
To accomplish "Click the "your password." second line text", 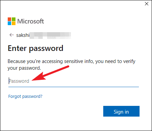I will click(x=24, y=68).
